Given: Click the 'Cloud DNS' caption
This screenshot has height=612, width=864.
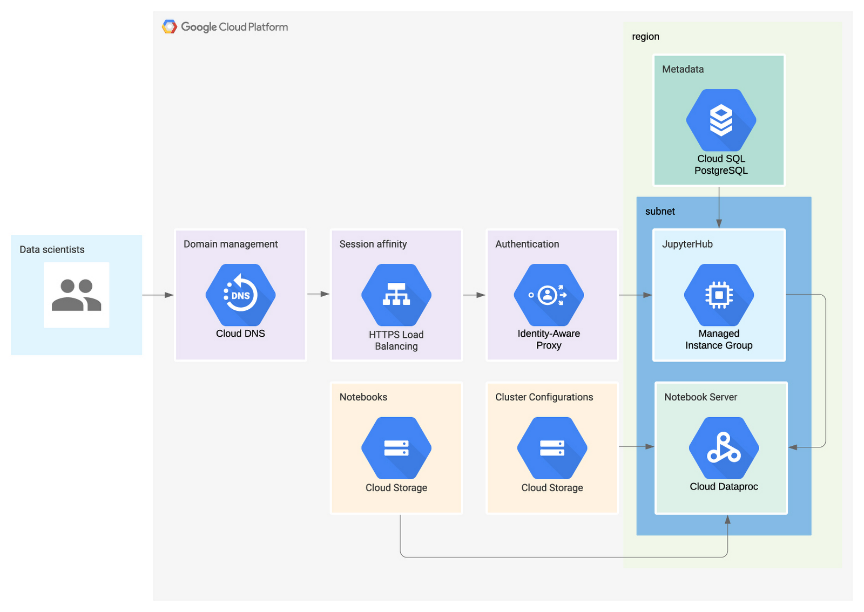Looking at the screenshot, I should pos(241,334).
